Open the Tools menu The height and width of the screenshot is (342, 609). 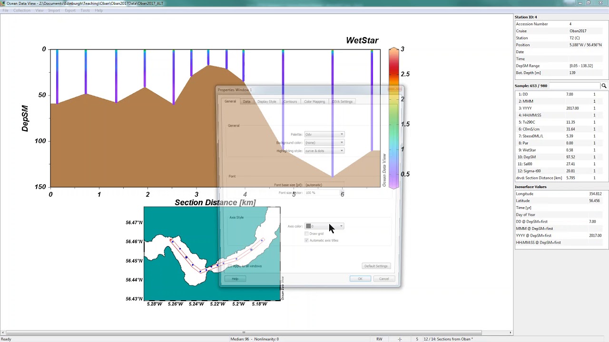(85, 10)
